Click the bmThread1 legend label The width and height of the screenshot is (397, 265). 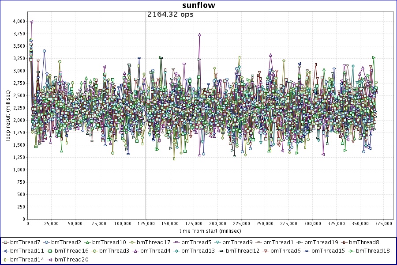click(279, 242)
